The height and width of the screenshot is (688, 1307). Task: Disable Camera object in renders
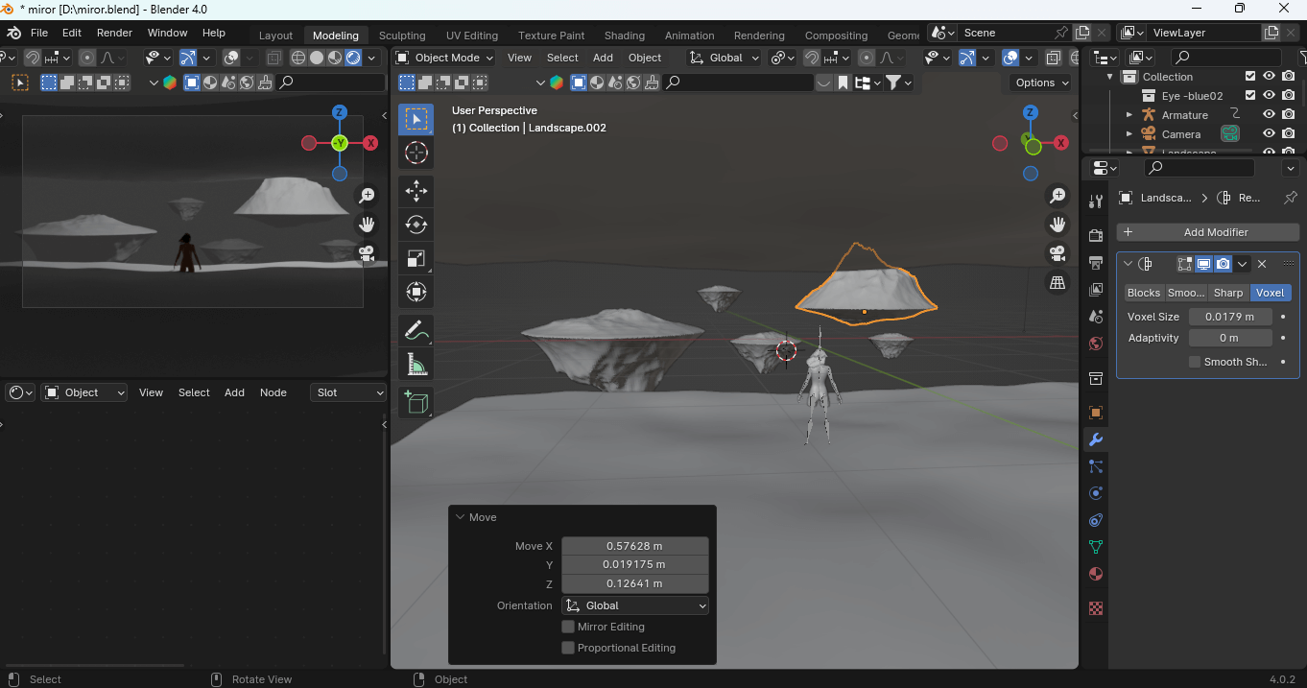[1288, 134]
